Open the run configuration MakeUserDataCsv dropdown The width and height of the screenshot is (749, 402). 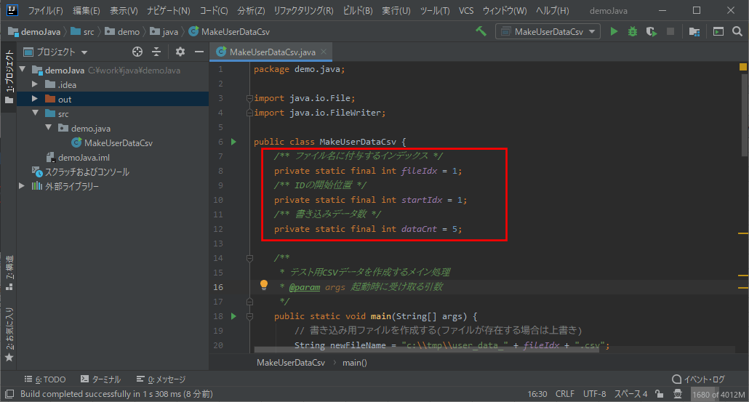[548, 31]
